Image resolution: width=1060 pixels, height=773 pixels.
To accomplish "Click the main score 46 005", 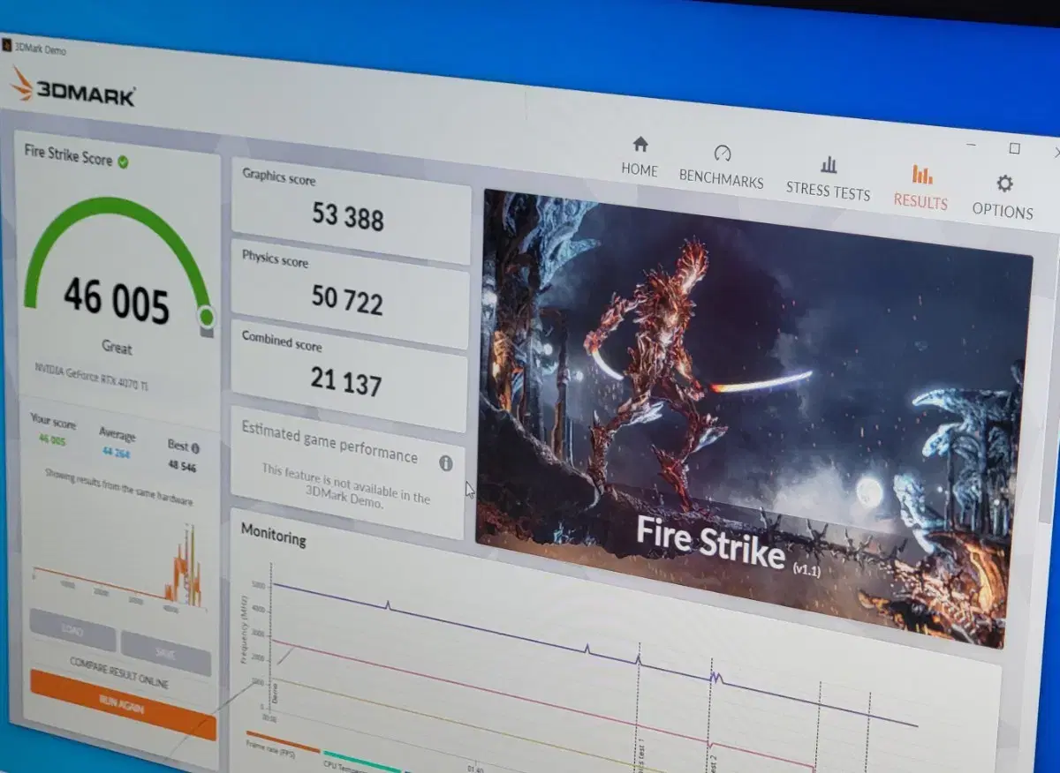I will (116, 300).
